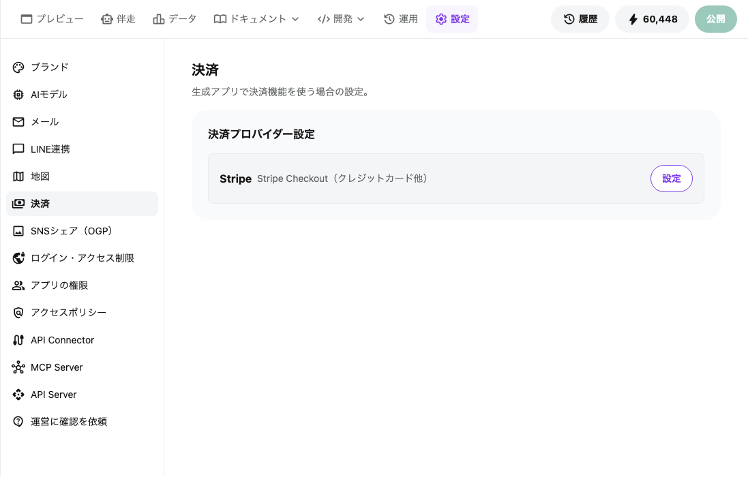Click the gear 設定 icon
This screenshot has width=748, height=477.
point(440,19)
